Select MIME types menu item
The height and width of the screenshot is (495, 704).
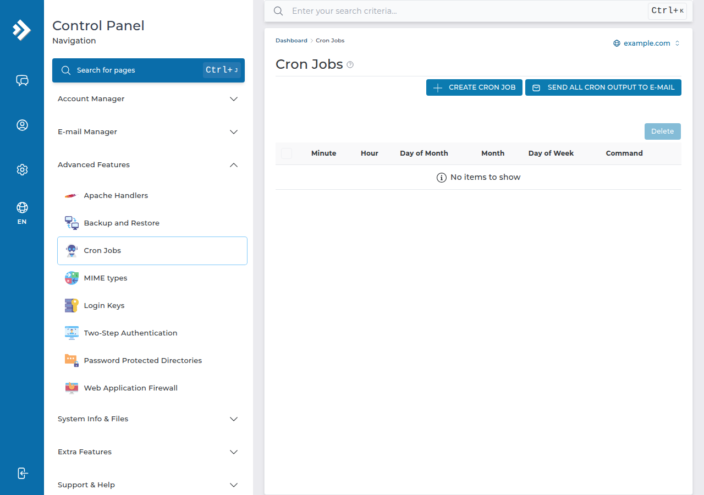(152, 278)
